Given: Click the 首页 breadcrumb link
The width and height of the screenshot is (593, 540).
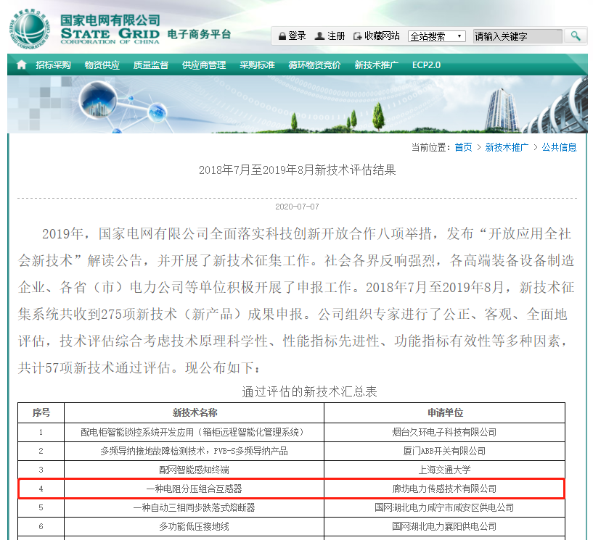Looking at the screenshot, I should (x=463, y=147).
